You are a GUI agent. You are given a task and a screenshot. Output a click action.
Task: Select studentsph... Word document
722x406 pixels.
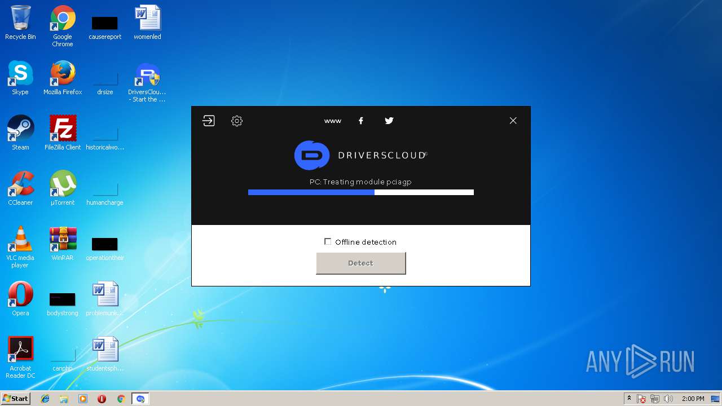105,354
